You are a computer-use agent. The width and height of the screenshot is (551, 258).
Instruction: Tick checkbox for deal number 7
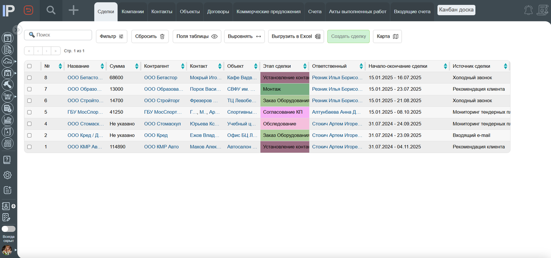(29, 89)
